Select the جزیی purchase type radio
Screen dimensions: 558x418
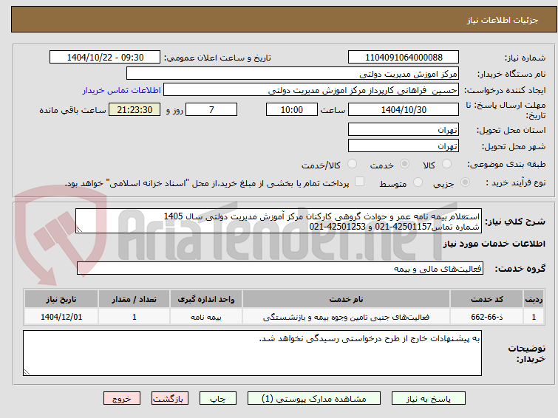[465, 182]
